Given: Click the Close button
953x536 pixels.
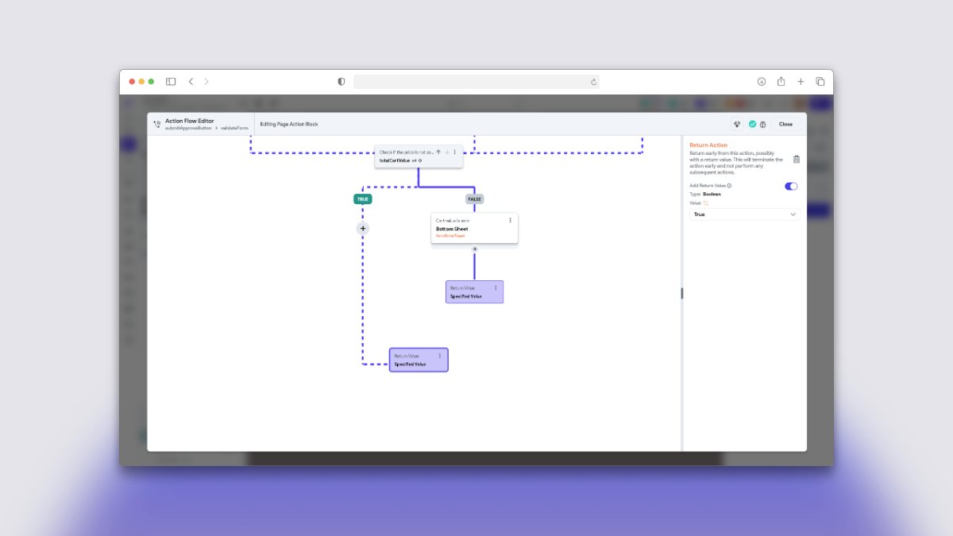Looking at the screenshot, I should tap(785, 125).
